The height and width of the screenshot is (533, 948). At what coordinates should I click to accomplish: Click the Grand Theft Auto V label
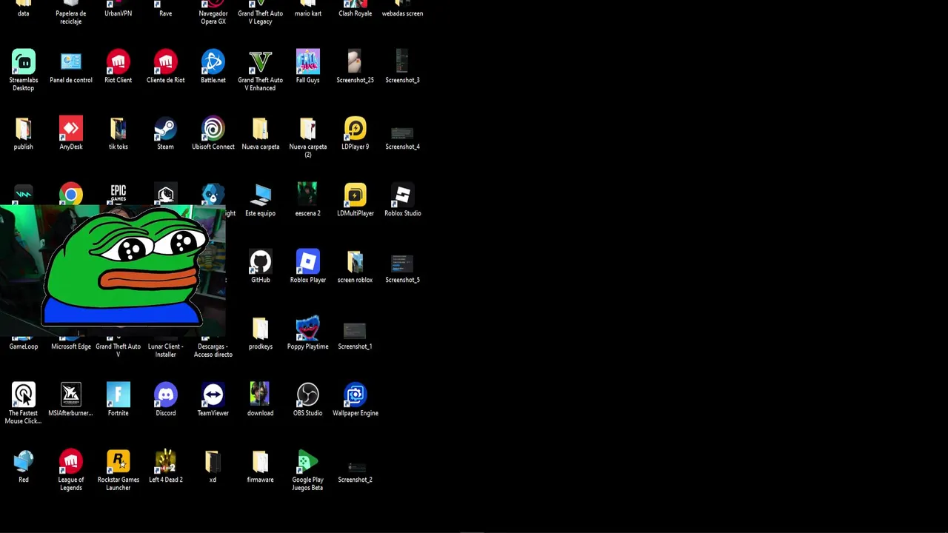(x=118, y=350)
